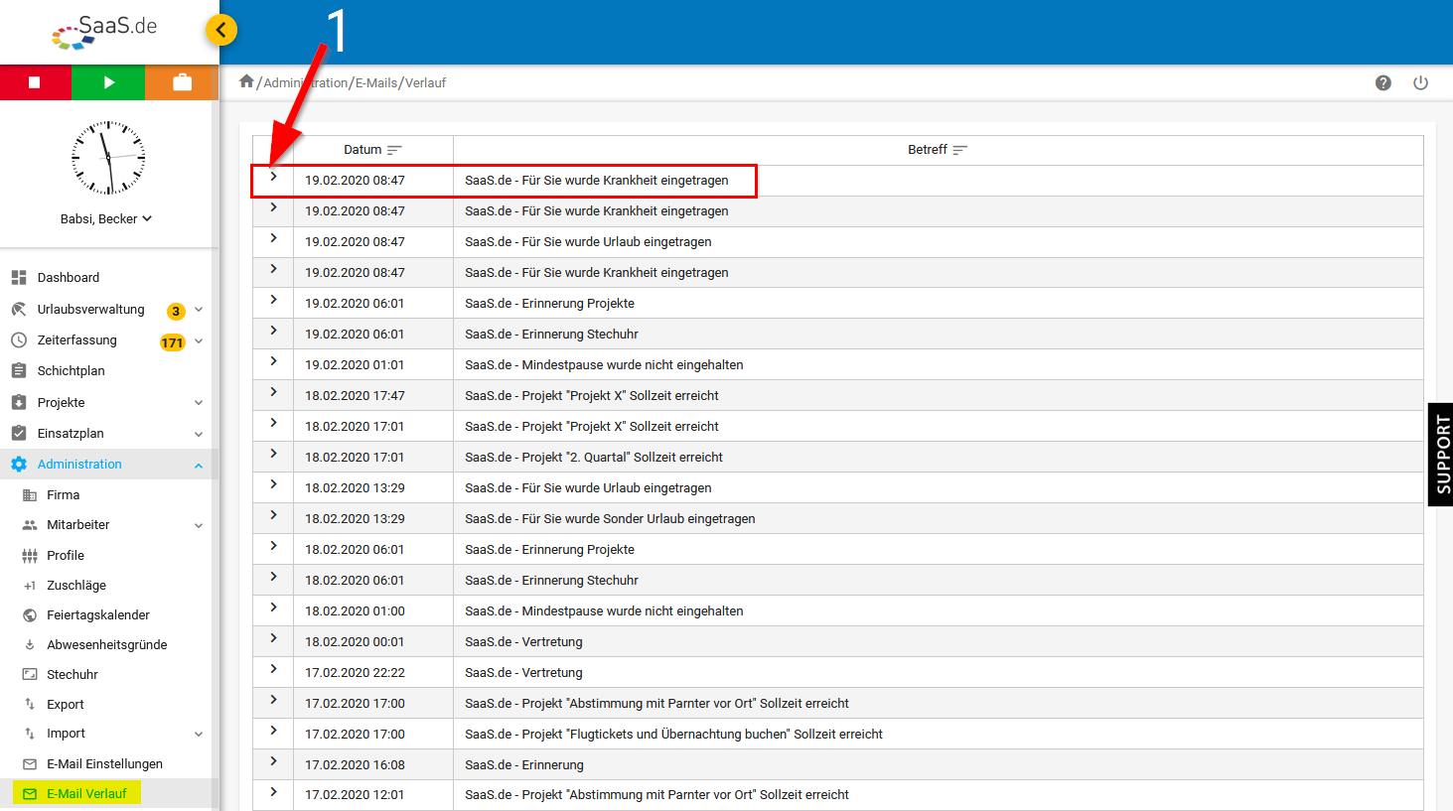
Task: Expand Projekte submenu chevron
Action: tap(199, 402)
